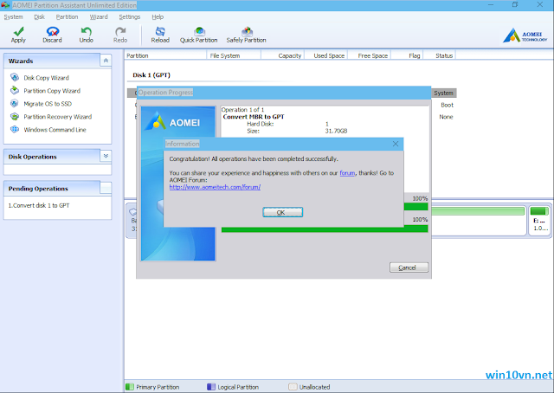Launch the Partition Copy Wizard

click(52, 91)
